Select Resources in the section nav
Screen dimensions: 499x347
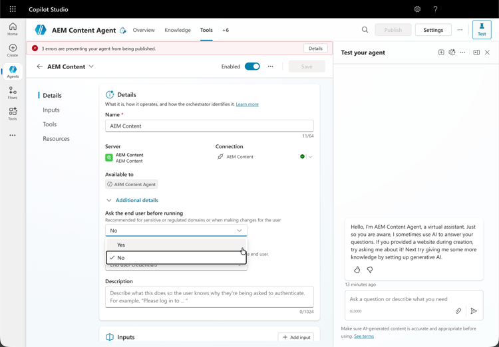pos(57,139)
